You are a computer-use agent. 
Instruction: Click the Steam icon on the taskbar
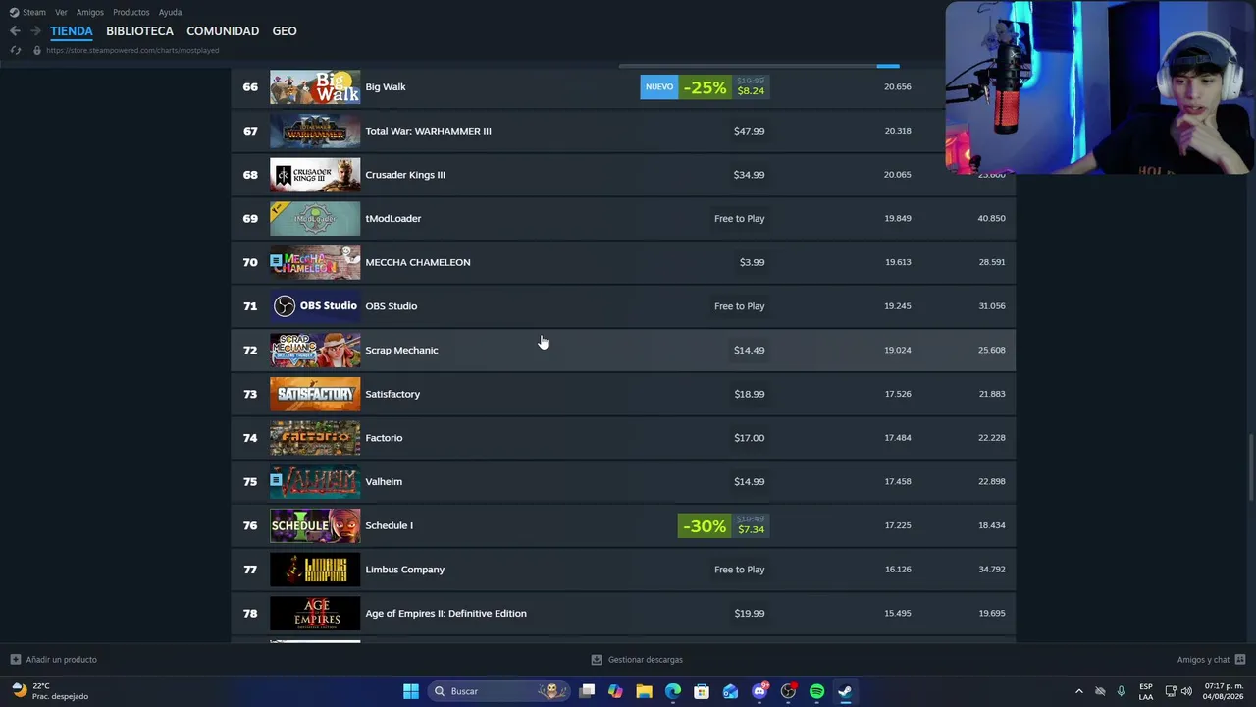(845, 691)
